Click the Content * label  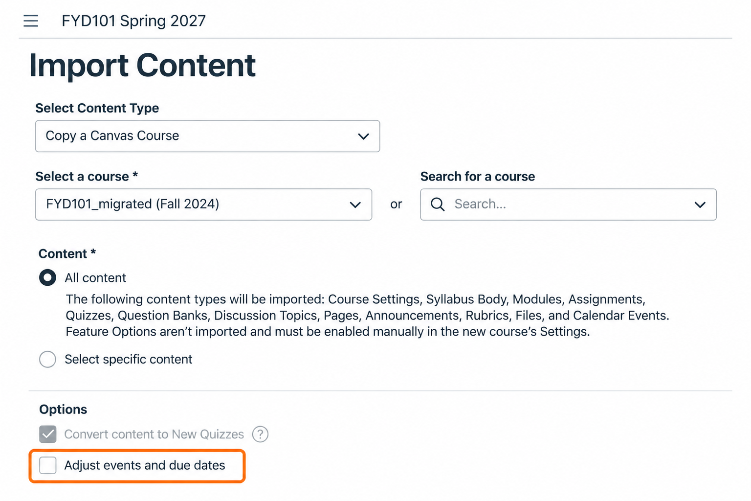pyautogui.click(x=67, y=254)
